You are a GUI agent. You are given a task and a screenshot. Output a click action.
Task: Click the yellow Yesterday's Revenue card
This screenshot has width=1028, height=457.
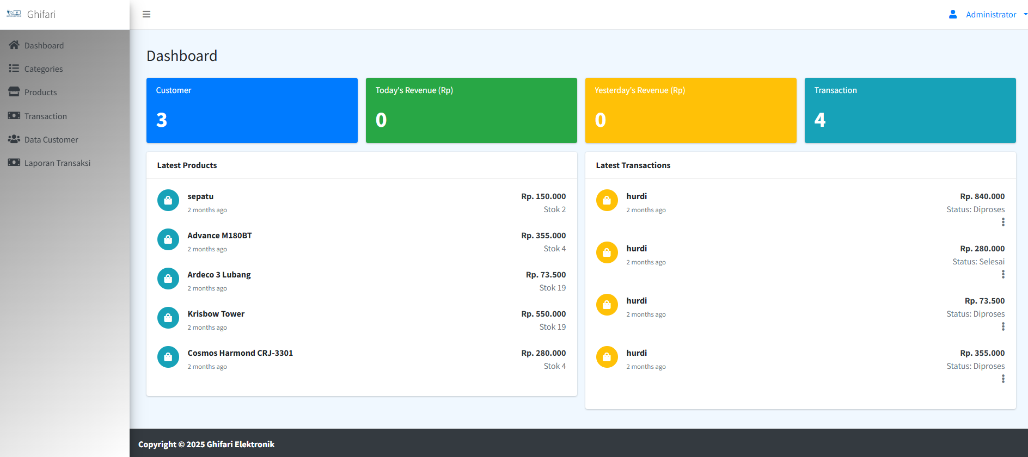pos(690,110)
